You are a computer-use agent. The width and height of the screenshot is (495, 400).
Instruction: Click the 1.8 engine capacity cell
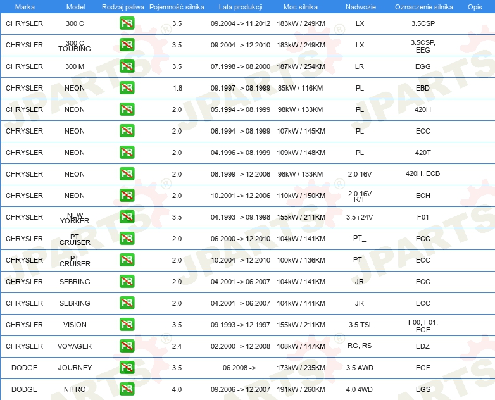point(177,88)
